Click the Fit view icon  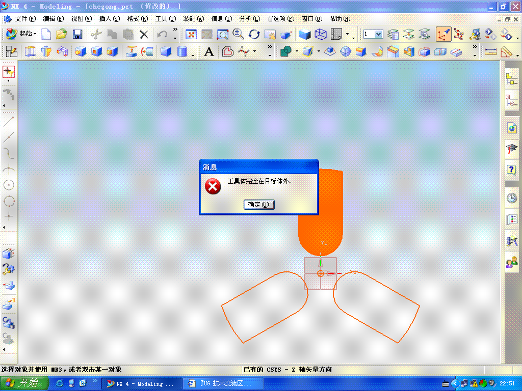pos(191,34)
